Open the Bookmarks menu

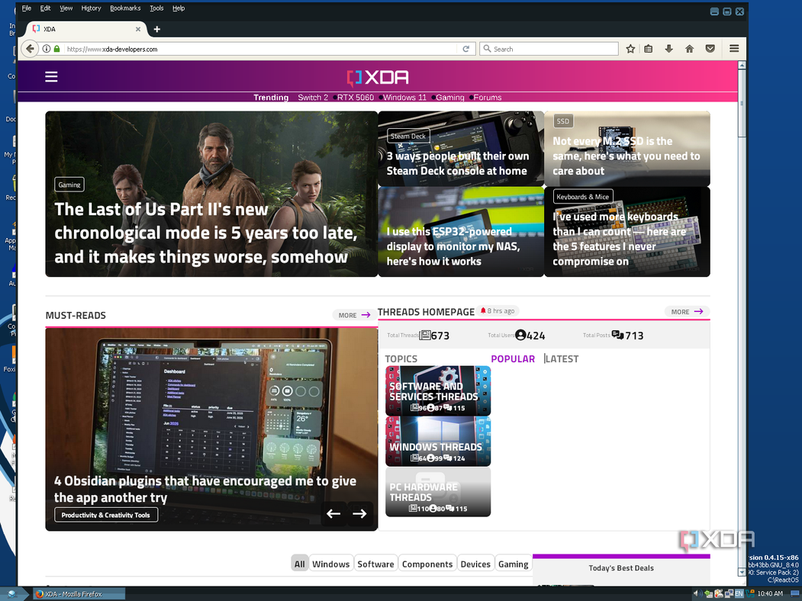(125, 8)
